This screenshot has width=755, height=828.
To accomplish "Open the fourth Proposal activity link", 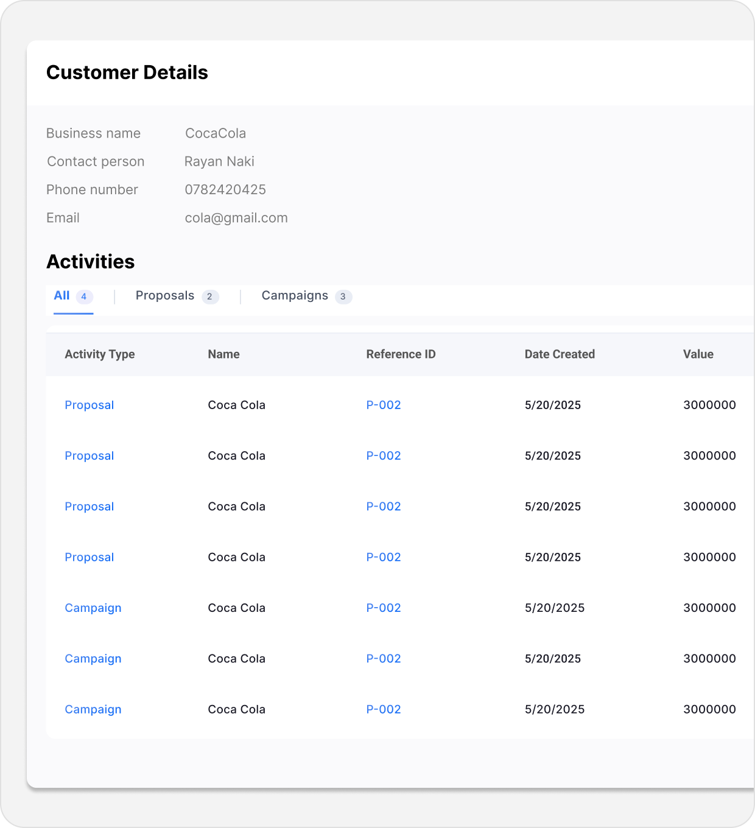I will tap(90, 558).
